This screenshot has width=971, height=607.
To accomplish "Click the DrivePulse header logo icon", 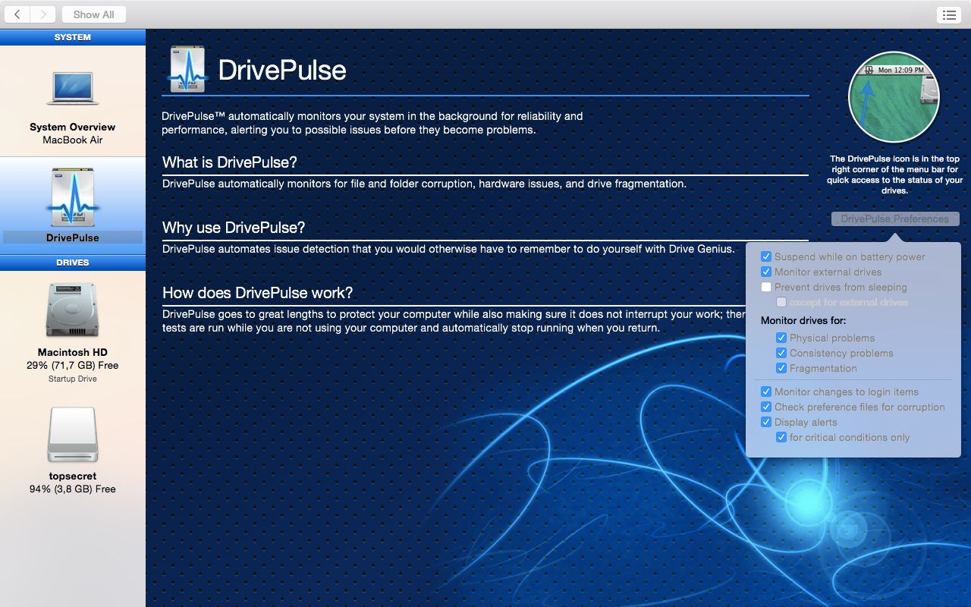I will click(x=187, y=69).
